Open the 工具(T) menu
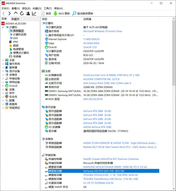The width and height of the screenshot is (176, 191). [x=48, y=8]
